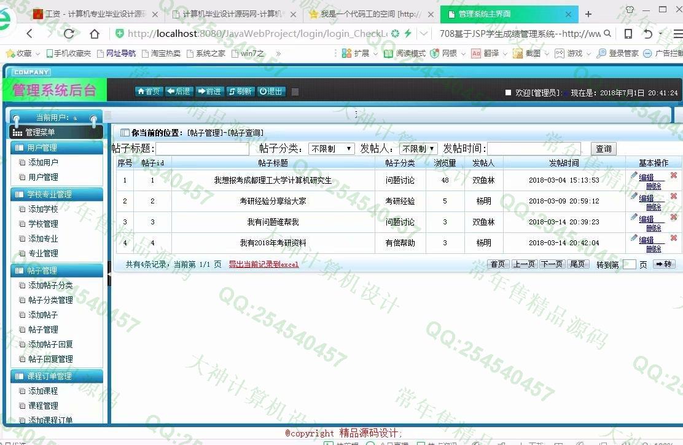Switch to the 计算机毕业设计源码网 tab
Viewport: 683px width, 445px height.
[x=233, y=14]
